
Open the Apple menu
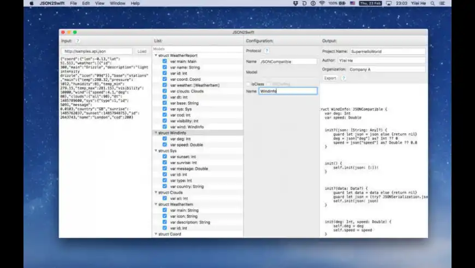31,3
